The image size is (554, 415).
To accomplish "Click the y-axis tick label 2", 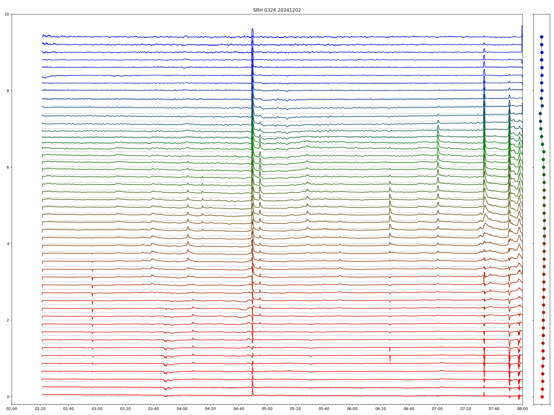I will click(x=8, y=320).
